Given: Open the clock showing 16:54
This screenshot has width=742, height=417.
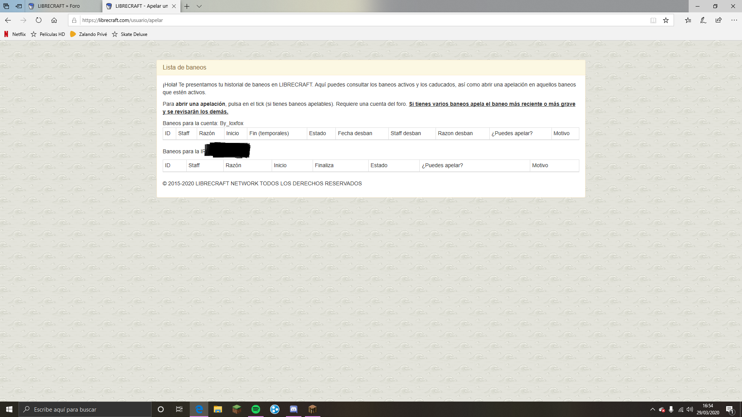Looking at the screenshot, I should pyautogui.click(x=708, y=409).
